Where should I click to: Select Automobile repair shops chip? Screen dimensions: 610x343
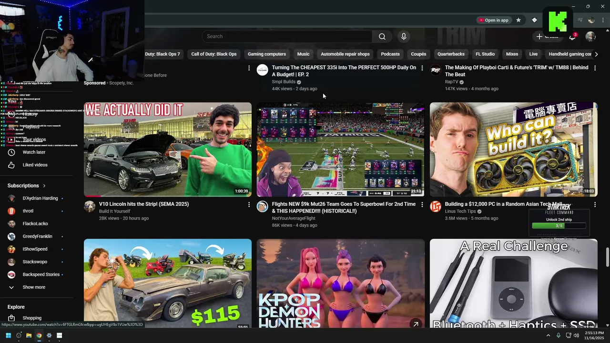pos(345,54)
